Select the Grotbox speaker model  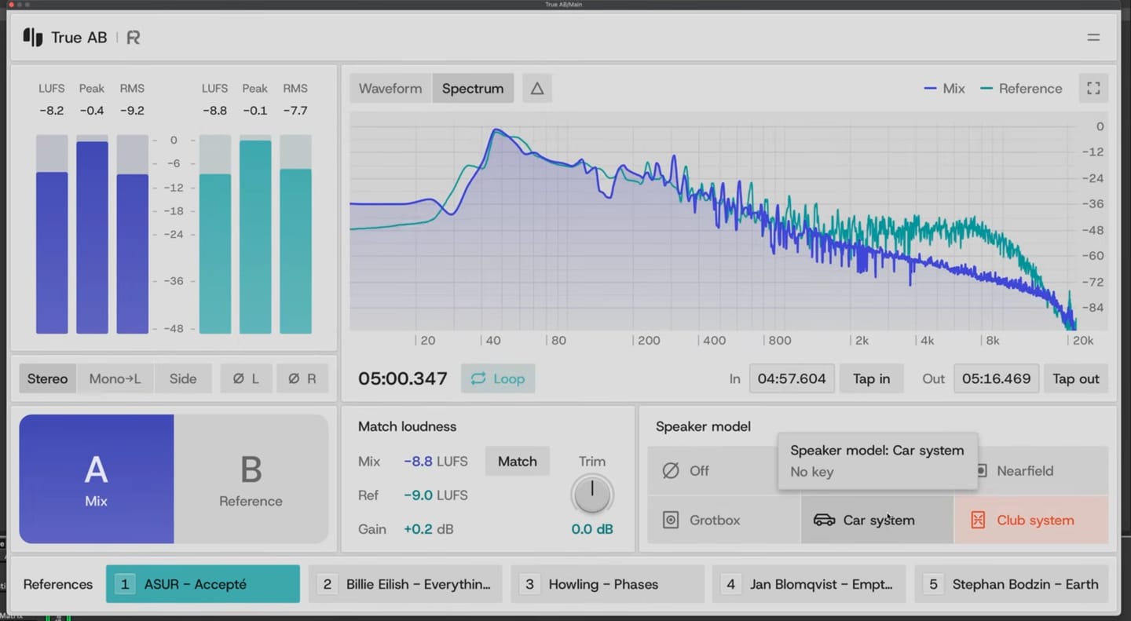(723, 520)
